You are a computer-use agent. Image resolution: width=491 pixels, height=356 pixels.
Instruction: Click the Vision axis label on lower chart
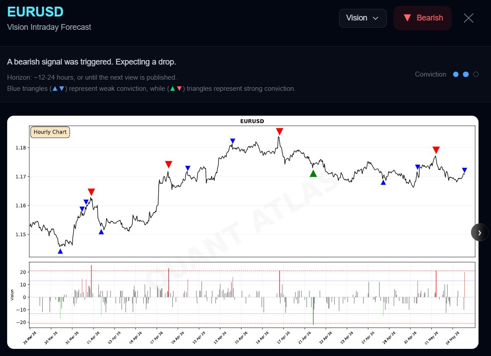pyautogui.click(x=12, y=295)
